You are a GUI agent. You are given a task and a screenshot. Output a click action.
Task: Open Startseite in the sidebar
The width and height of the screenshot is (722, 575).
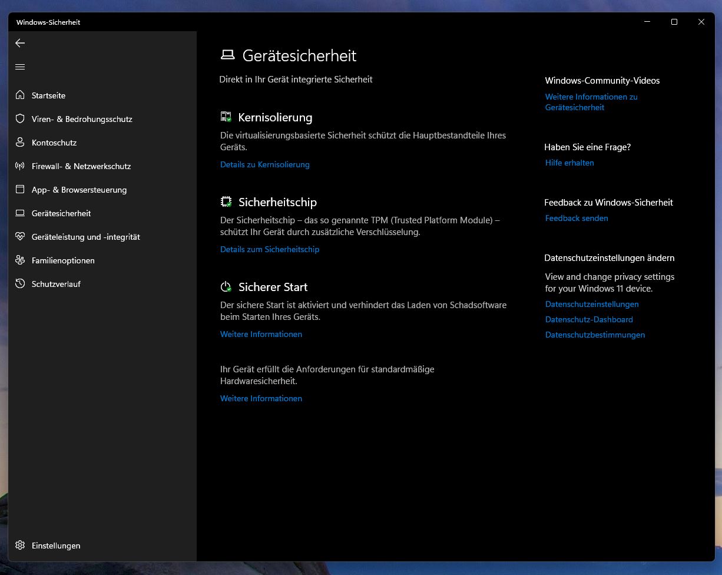coord(48,95)
